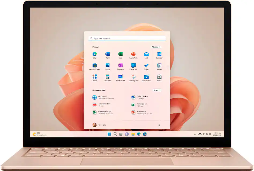Open the Campaign Budget recommended file

[105, 112]
